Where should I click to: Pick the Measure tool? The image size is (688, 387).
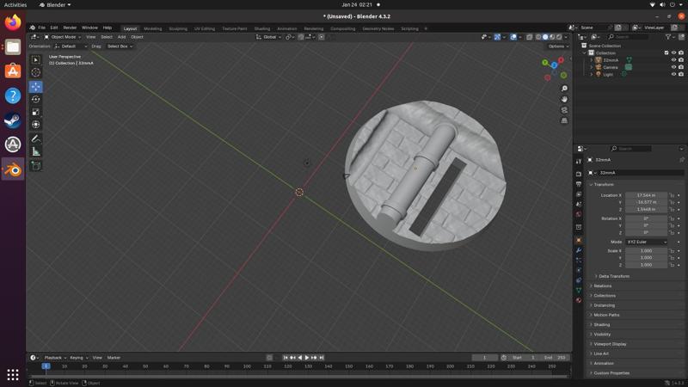click(x=36, y=151)
